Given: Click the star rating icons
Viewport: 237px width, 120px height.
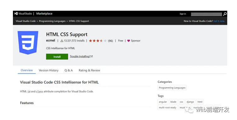Looking at the screenshot, I should point(98,41).
